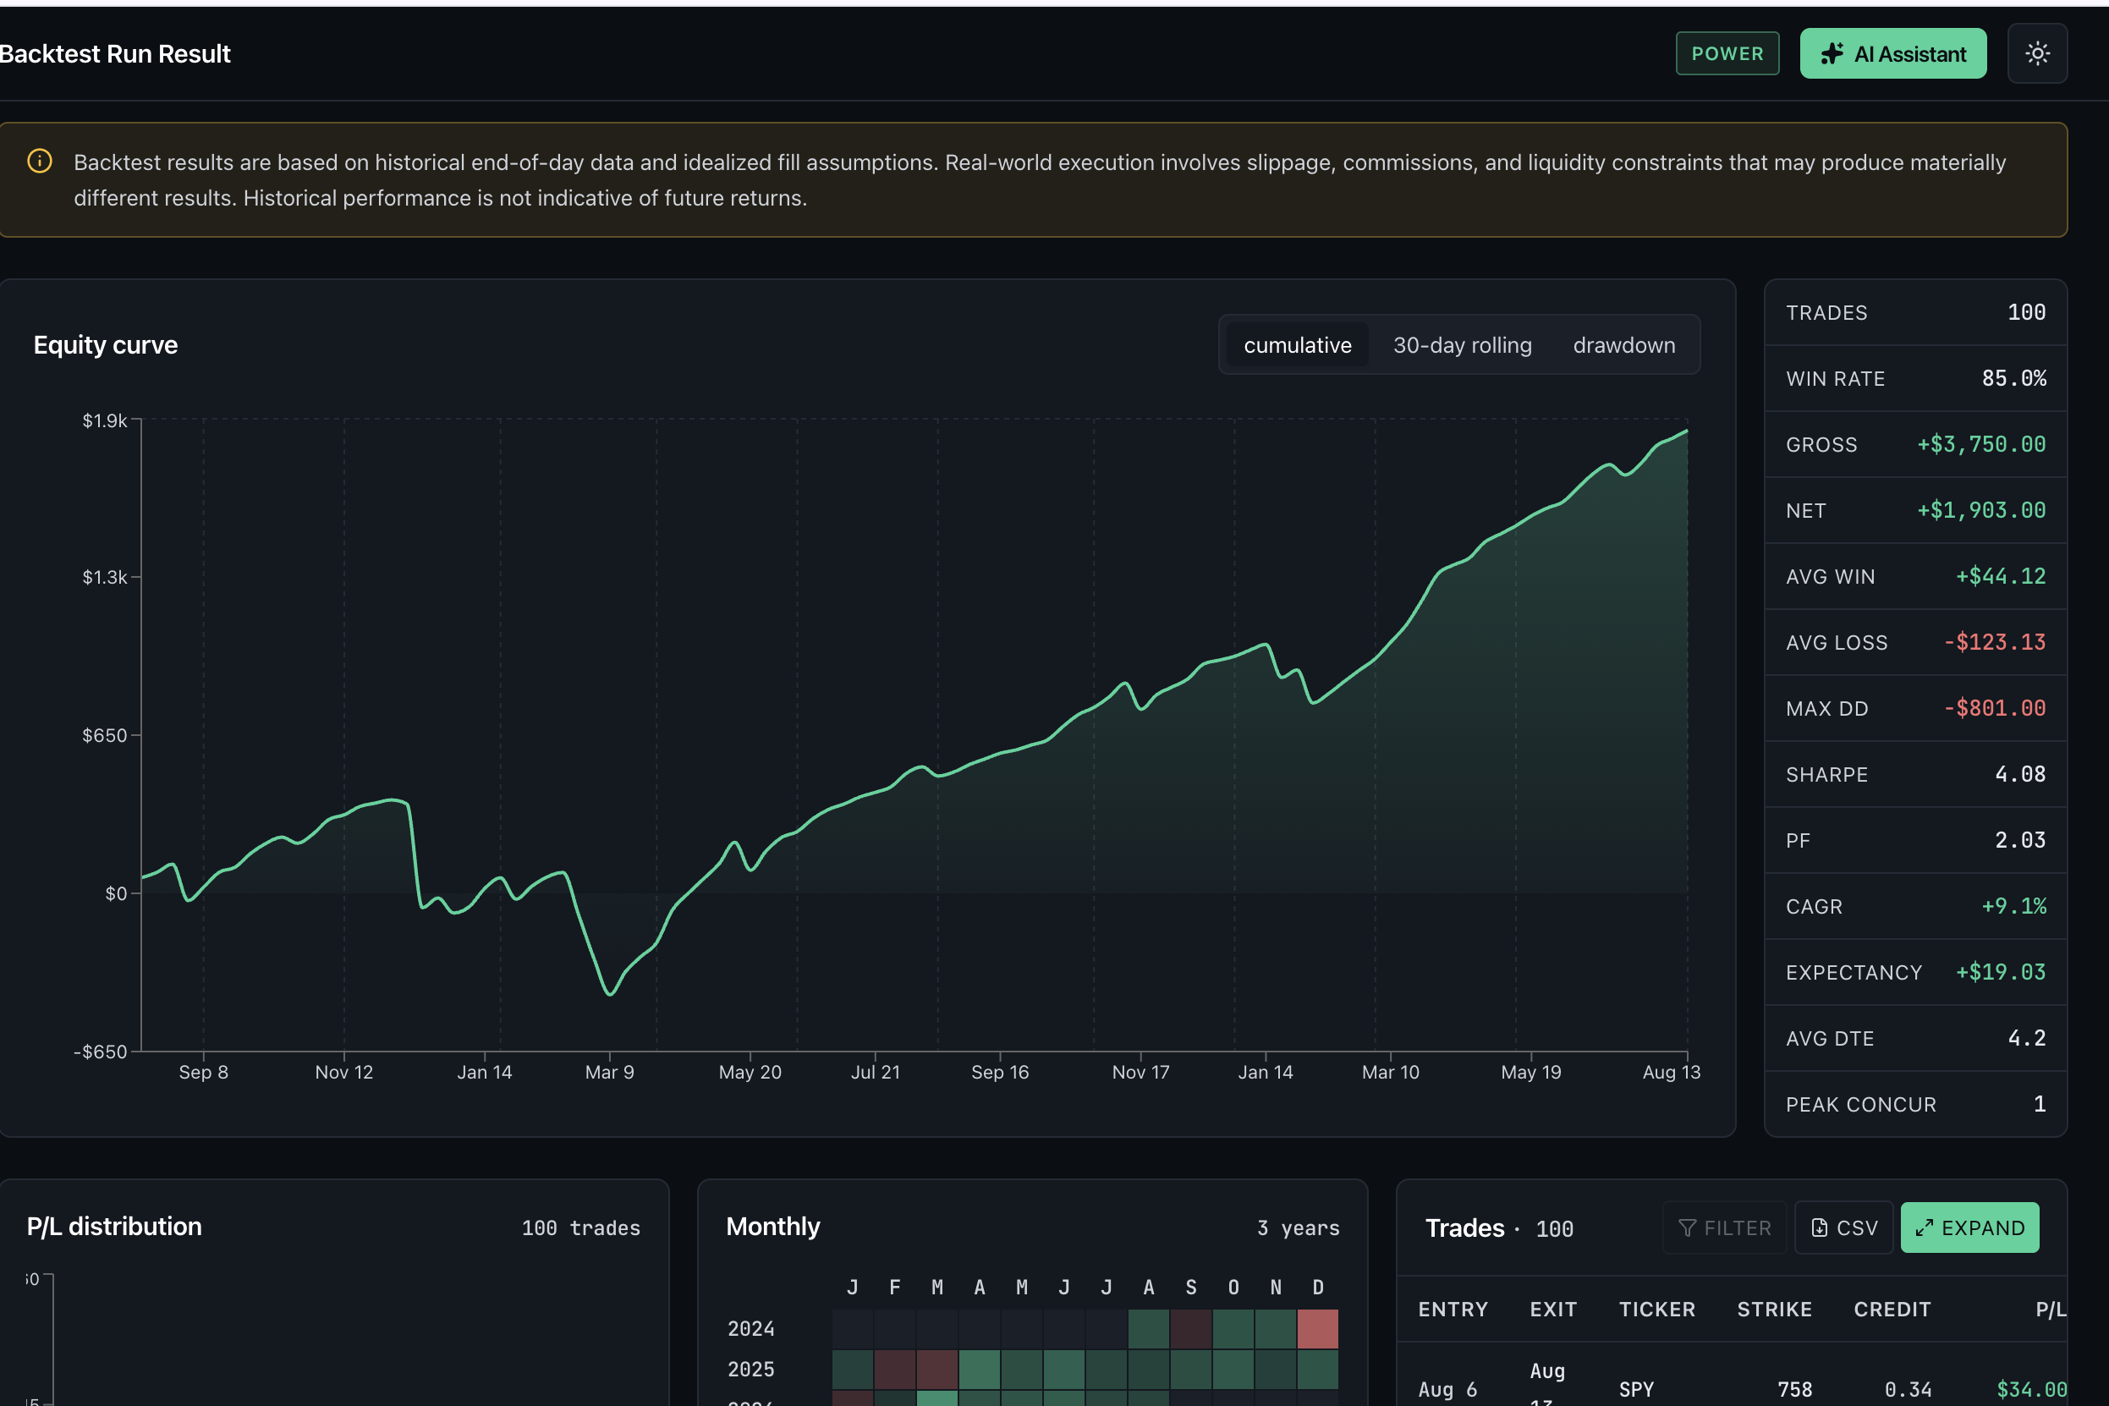The image size is (2109, 1406).
Task: Click the '3 years' Monthly label
Action: point(1298,1228)
